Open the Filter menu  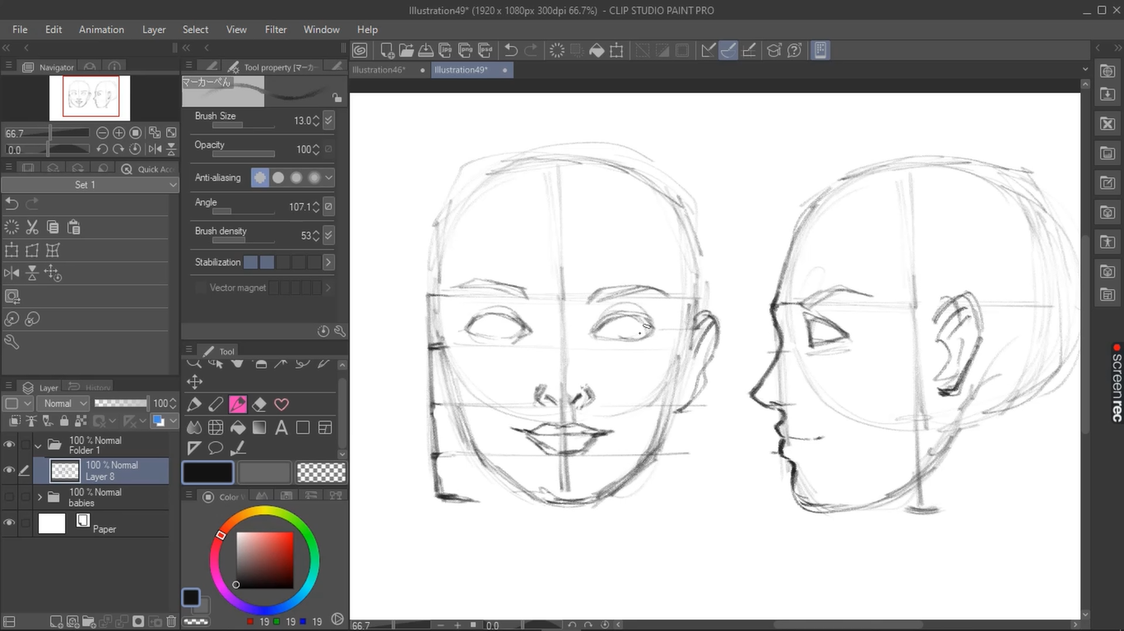(276, 30)
